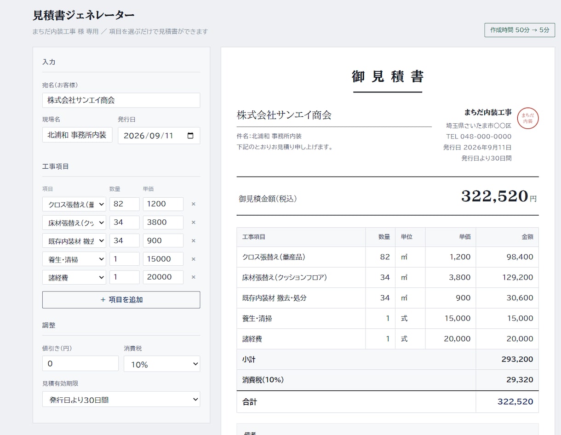Edit the 値引き(円) discount field
The height and width of the screenshot is (435, 561).
(80, 363)
